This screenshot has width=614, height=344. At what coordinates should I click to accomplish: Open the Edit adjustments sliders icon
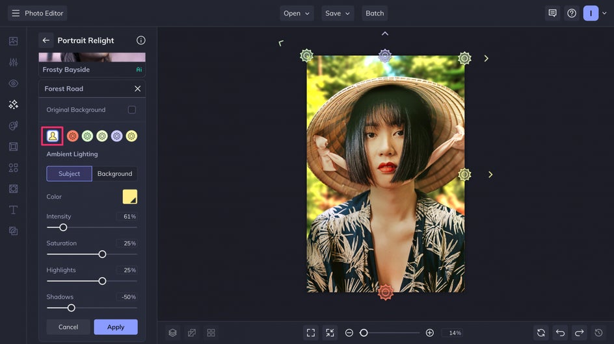tap(13, 62)
